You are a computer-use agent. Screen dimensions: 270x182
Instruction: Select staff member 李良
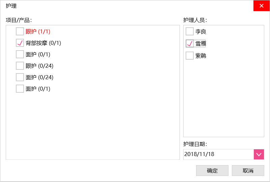pos(190,32)
